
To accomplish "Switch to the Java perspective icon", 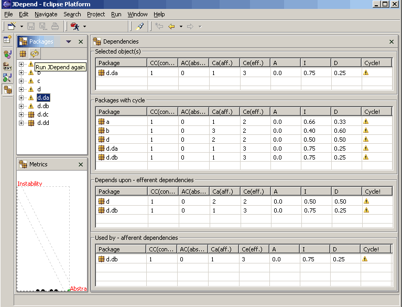I will [x=7, y=54].
